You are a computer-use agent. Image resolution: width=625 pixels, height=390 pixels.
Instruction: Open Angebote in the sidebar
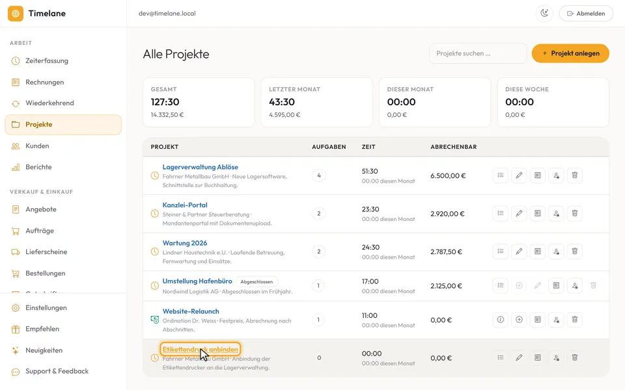click(x=63, y=209)
